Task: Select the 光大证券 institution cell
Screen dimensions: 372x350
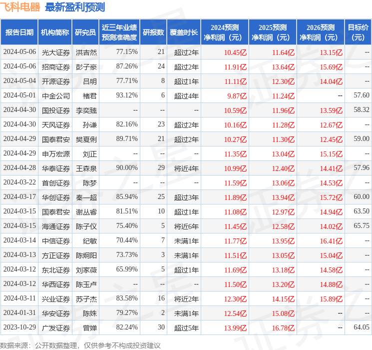Action: point(56,52)
